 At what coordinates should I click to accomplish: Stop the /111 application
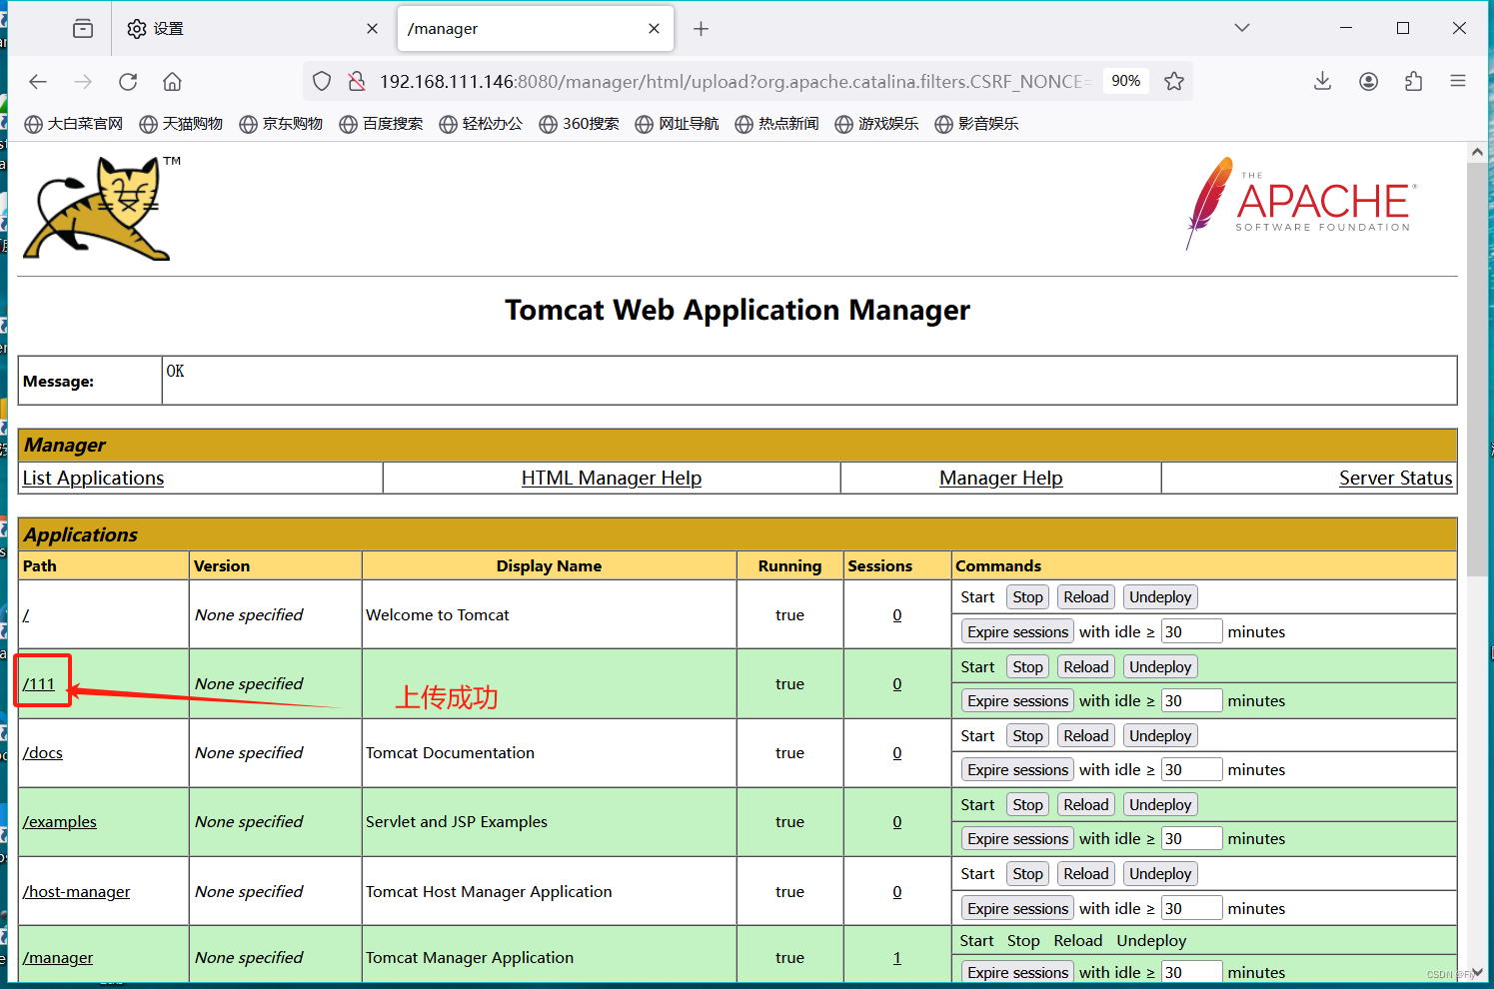(1027, 667)
